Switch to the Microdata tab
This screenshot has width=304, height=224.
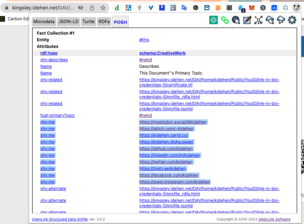click(x=44, y=21)
